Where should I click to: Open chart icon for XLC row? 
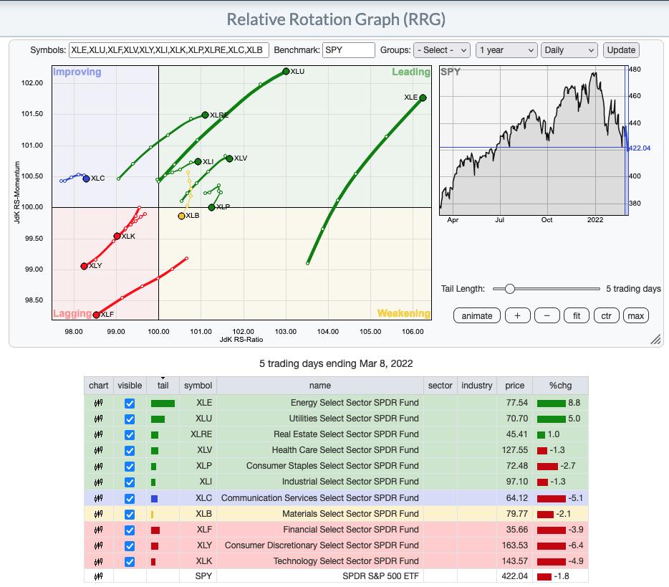pyautogui.click(x=99, y=498)
